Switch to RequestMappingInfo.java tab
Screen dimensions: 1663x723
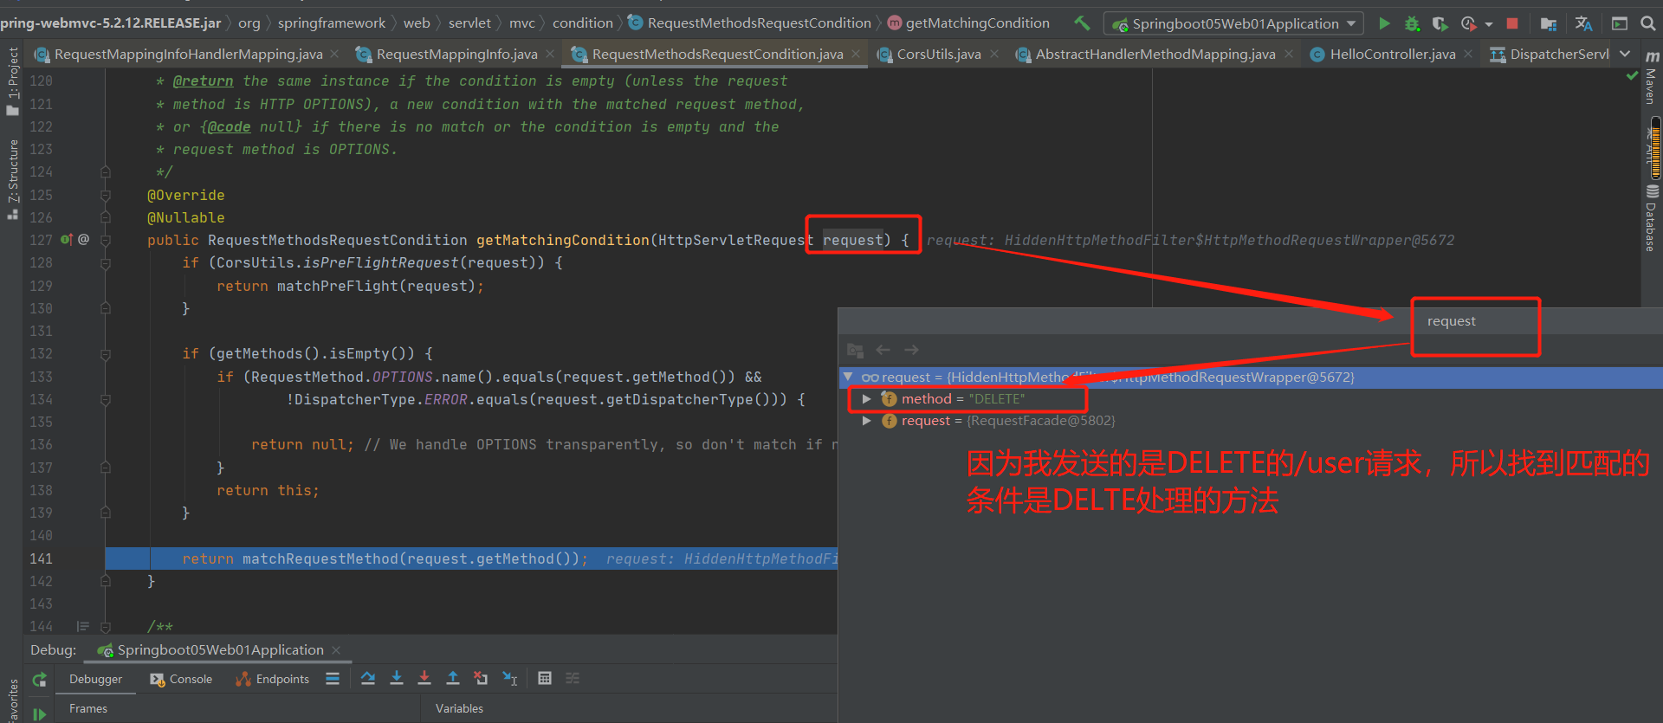456,54
